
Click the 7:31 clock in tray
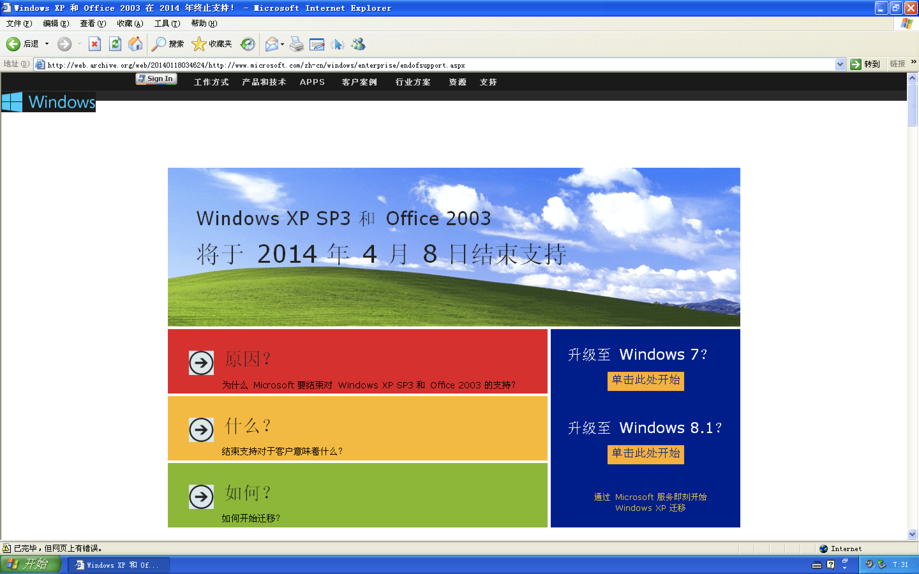pos(900,564)
